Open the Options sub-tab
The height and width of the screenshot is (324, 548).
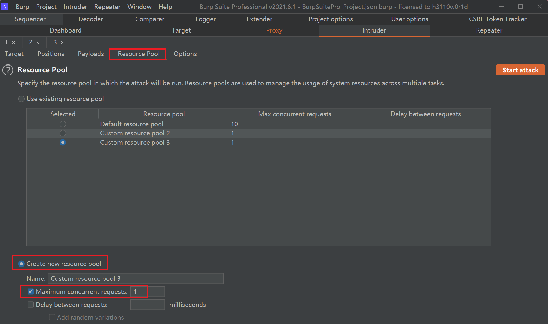pyautogui.click(x=185, y=54)
